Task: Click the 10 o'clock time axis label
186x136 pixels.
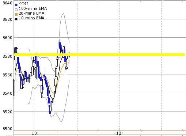Action: tap(34, 133)
